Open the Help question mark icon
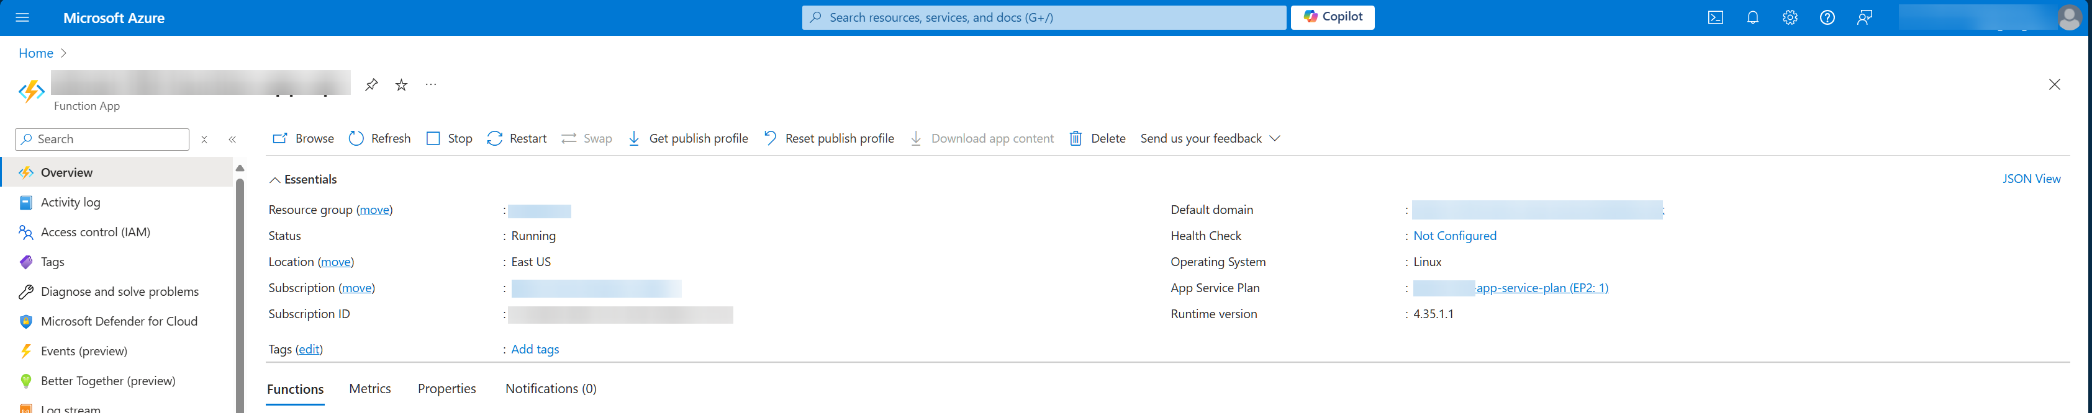The width and height of the screenshot is (2092, 413). point(1827,18)
